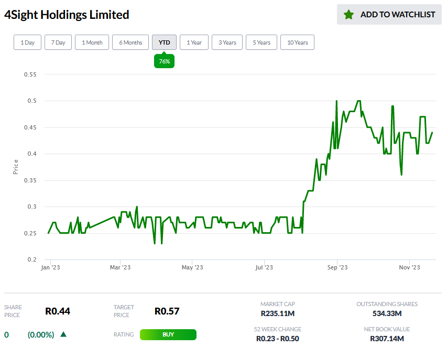Image resolution: width=447 pixels, height=347 pixels.
Task: Click the RATING label
Action: [x=124, y=334]
